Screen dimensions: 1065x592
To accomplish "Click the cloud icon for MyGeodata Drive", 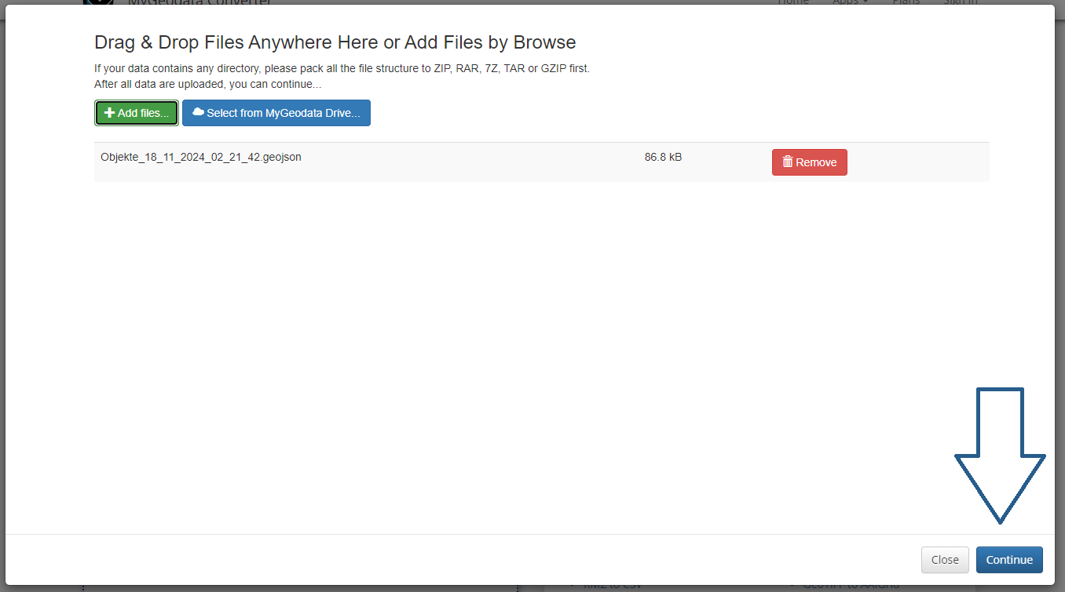I will (x=198, y=112).
